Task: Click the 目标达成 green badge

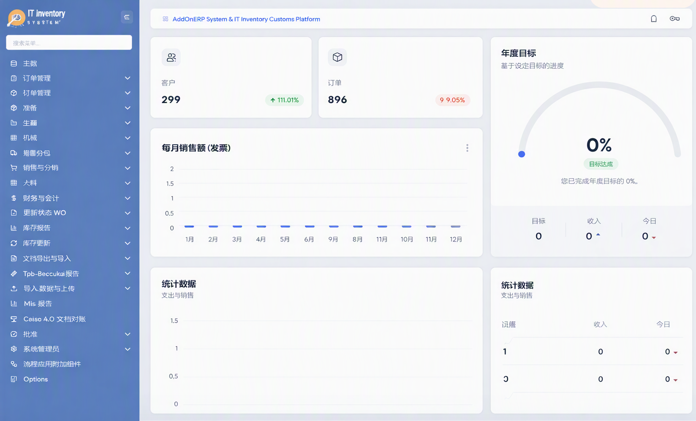Action: [601, 164]
